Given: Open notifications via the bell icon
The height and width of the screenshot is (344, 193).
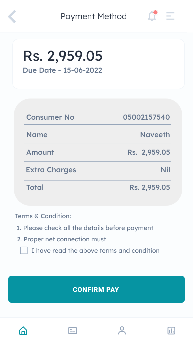Looking at the screenshot, I should (152, 16).
